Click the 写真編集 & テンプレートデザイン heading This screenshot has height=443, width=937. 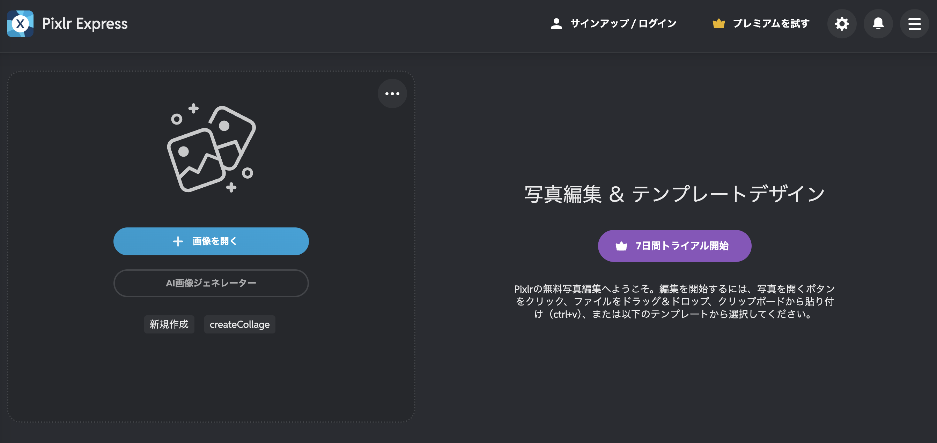(674, 194)
